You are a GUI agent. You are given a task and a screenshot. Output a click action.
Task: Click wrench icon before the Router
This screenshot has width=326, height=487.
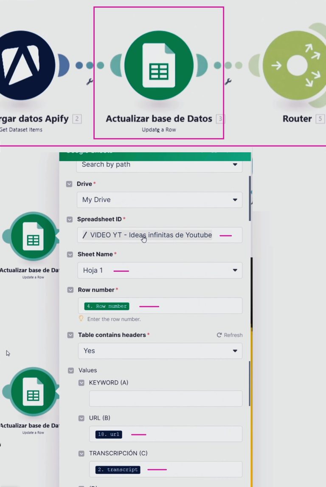pyautogui.click(x=228, y=81)
